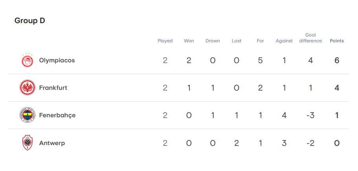358x171 pixels.
Task: Select the Points column header
Action: pos(337,41)
